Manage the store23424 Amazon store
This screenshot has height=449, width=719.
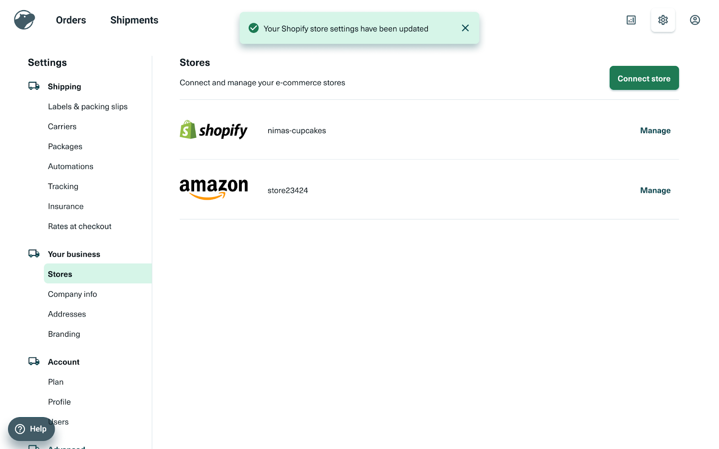pos(655,190)
